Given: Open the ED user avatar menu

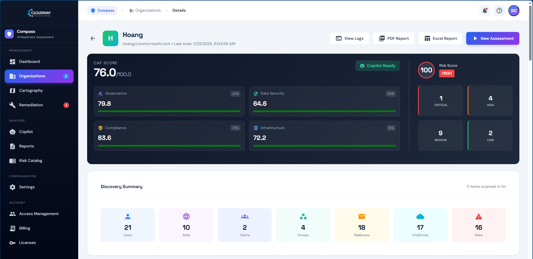Looking at the screenshot, I should pos(514,11).
